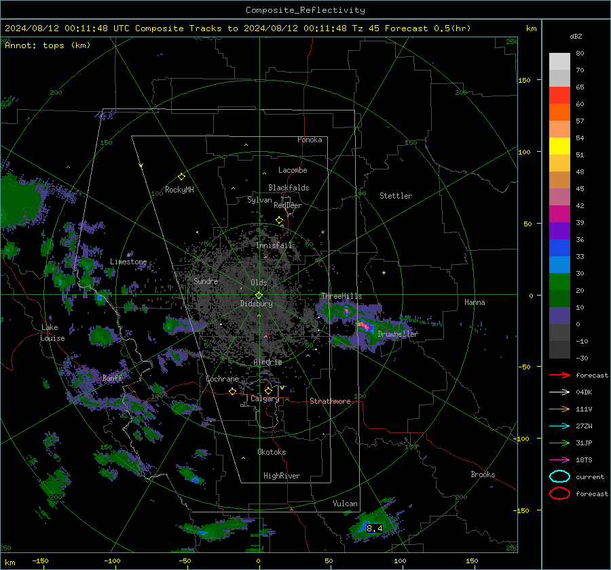The height and width of the screenshot is (570, 611).
Task: Click the Innisfail city label
Action: point(274,245)
